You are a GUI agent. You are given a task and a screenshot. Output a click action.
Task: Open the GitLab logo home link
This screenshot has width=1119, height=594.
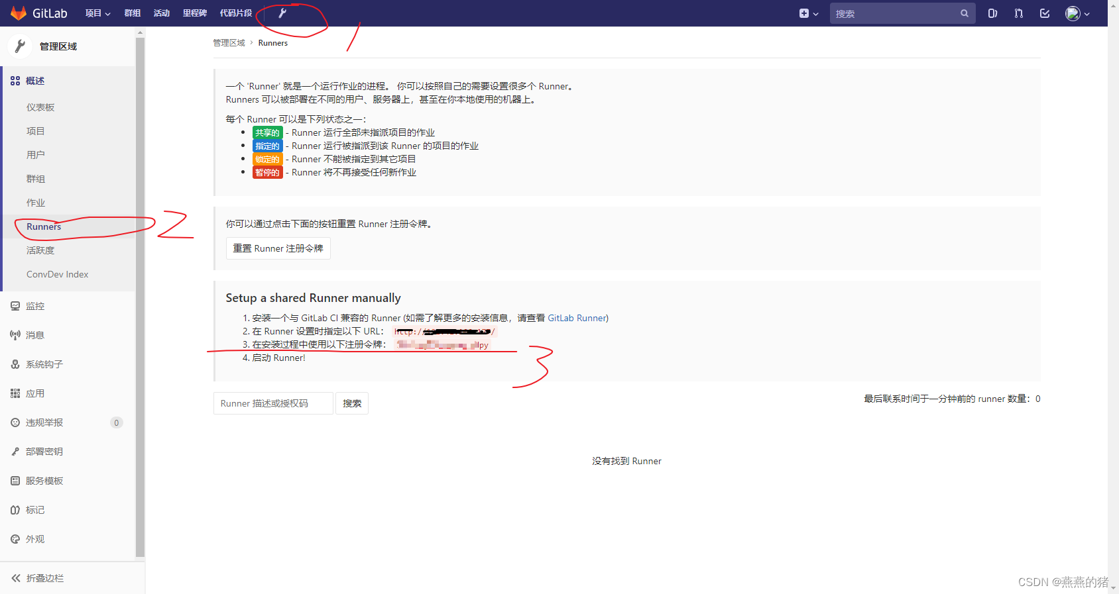pos(39,13)
